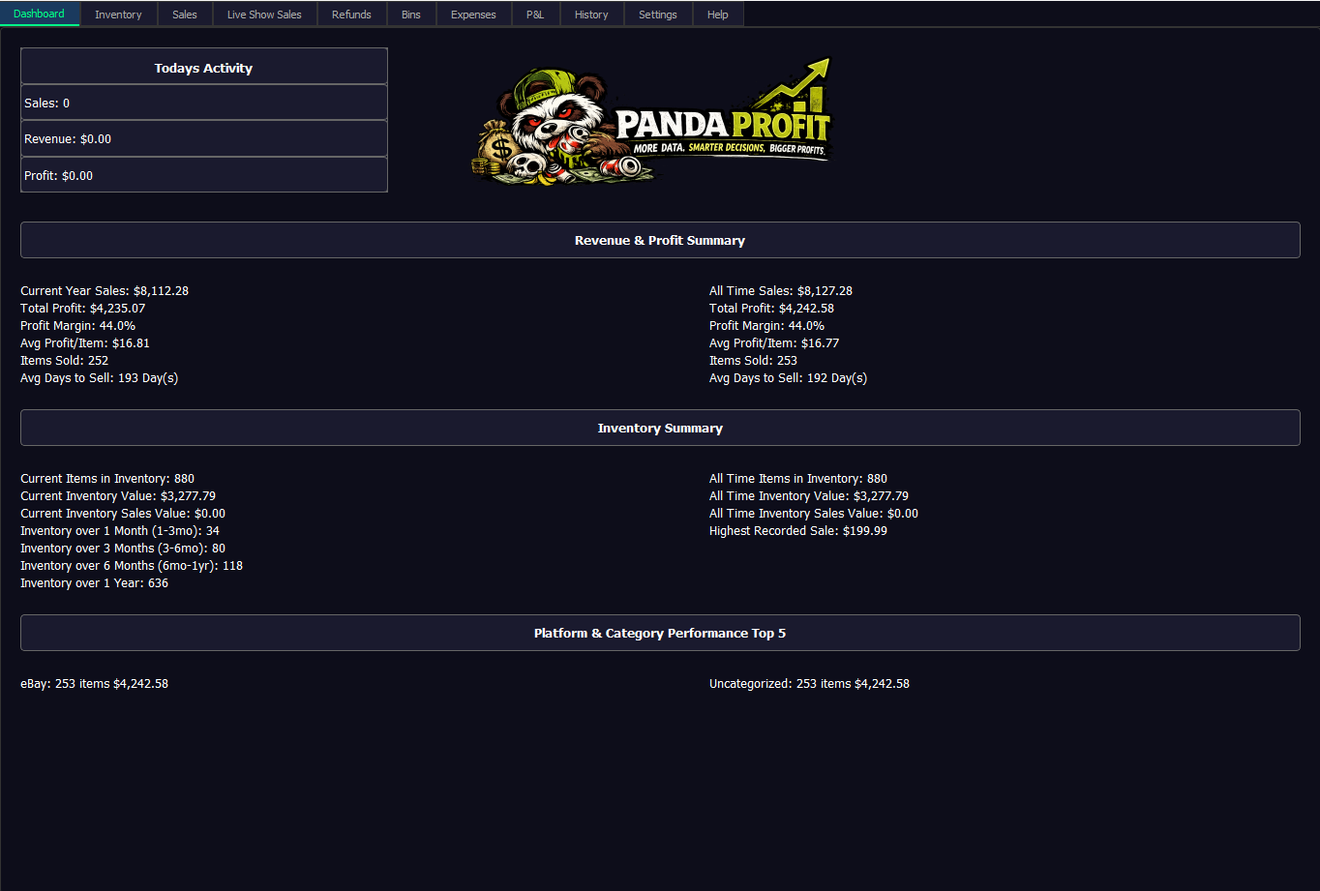Click the Panda Profit logo
Viewport: 1320px width, 891px height.
coord(651,121)
